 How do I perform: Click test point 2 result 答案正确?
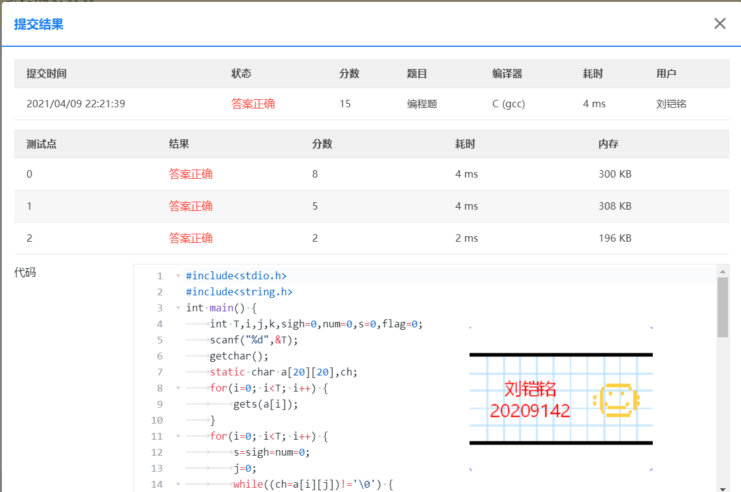[x=191, y=239]
